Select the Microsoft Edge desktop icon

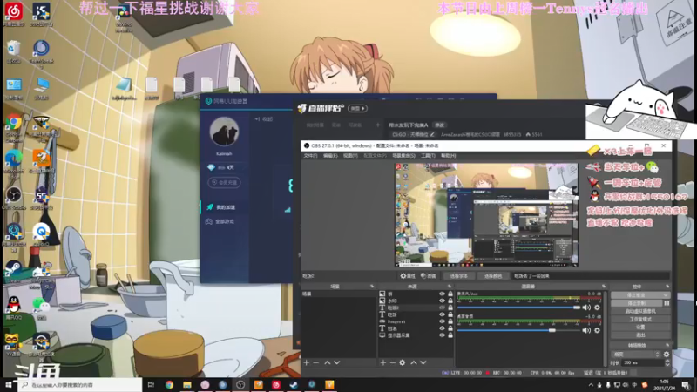(13, 165)
